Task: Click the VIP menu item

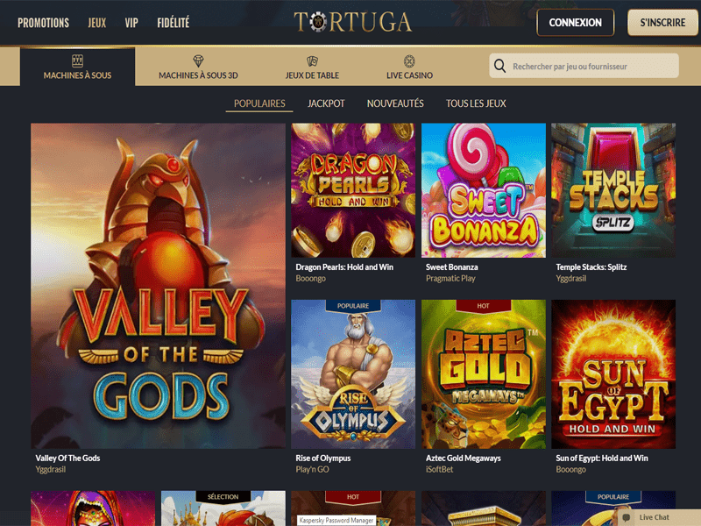Action: [x=131, y=23]
